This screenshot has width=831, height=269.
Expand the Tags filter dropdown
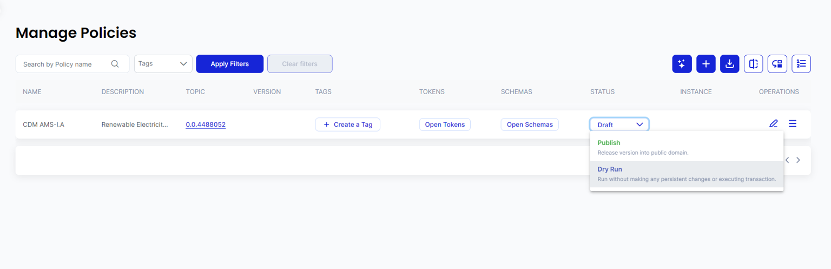tap(163, 64)
